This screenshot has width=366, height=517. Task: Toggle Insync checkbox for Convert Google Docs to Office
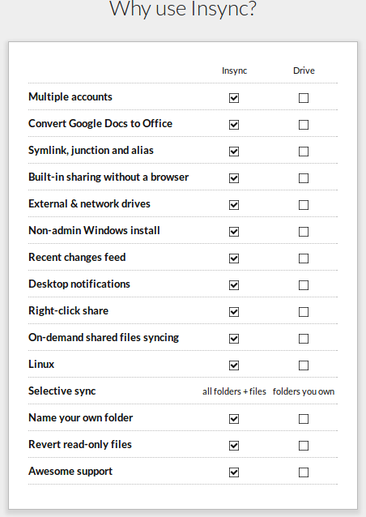234,125
